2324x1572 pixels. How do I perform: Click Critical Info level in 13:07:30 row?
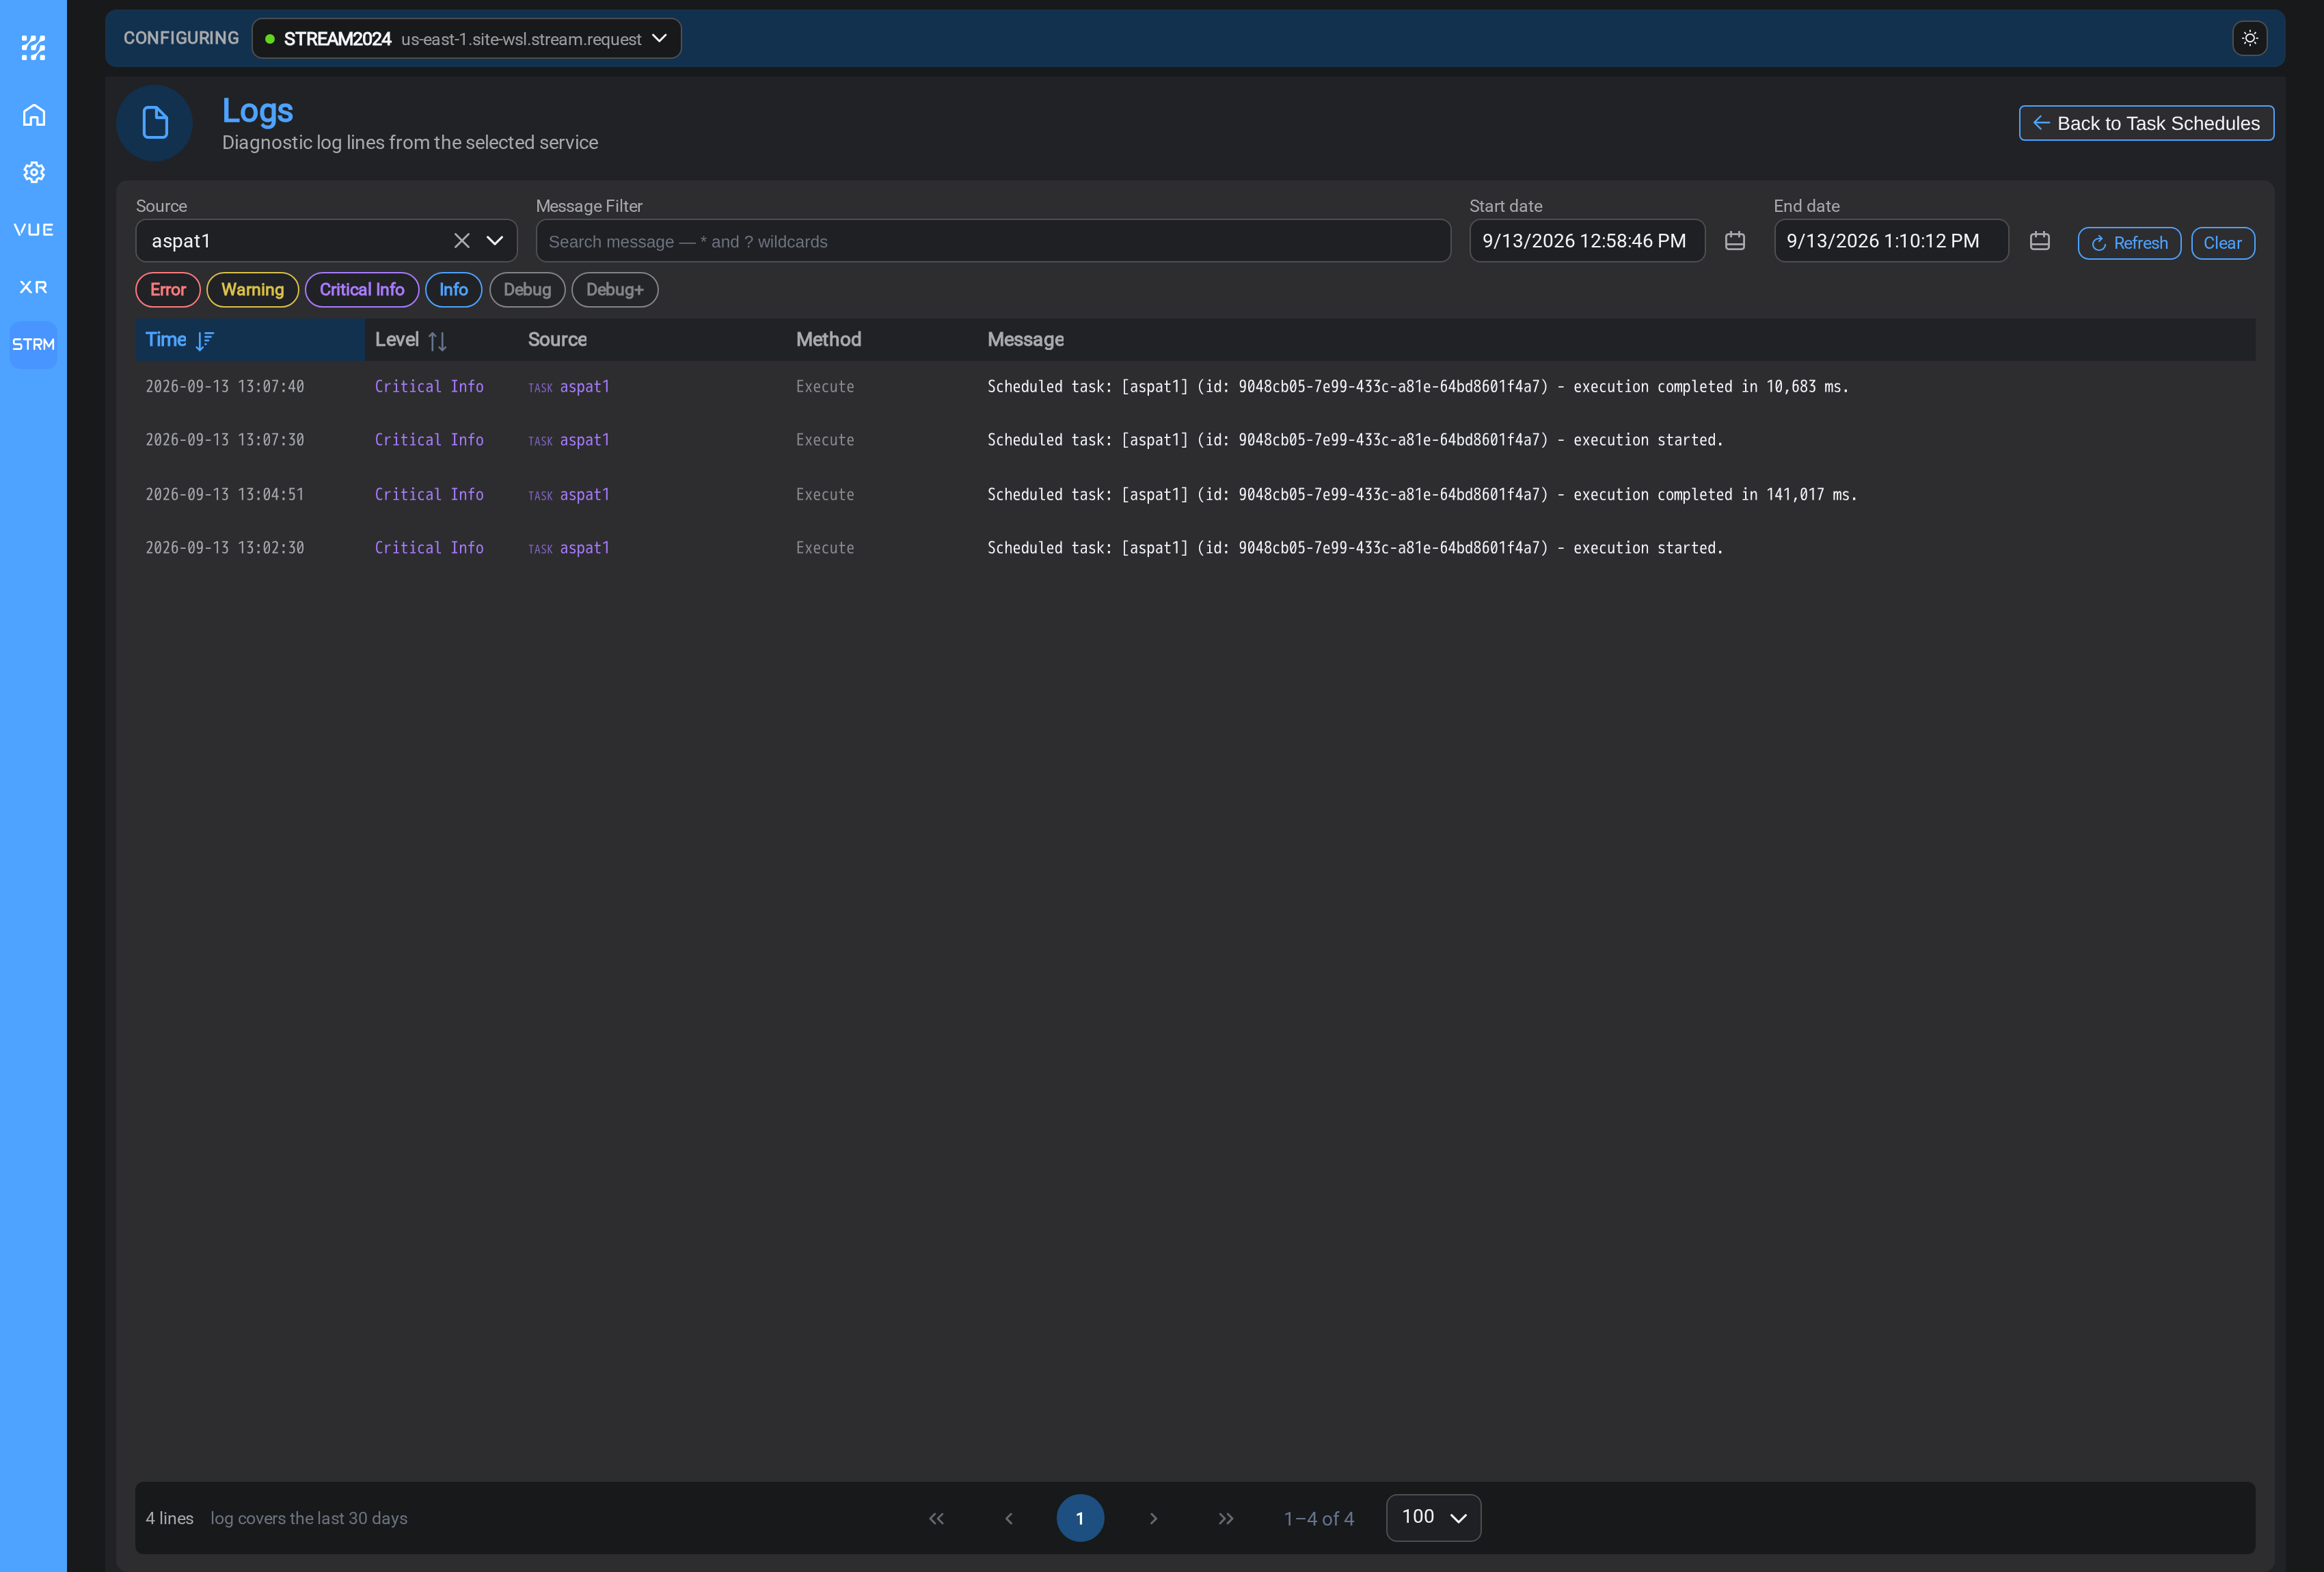[x=429, y=440]
